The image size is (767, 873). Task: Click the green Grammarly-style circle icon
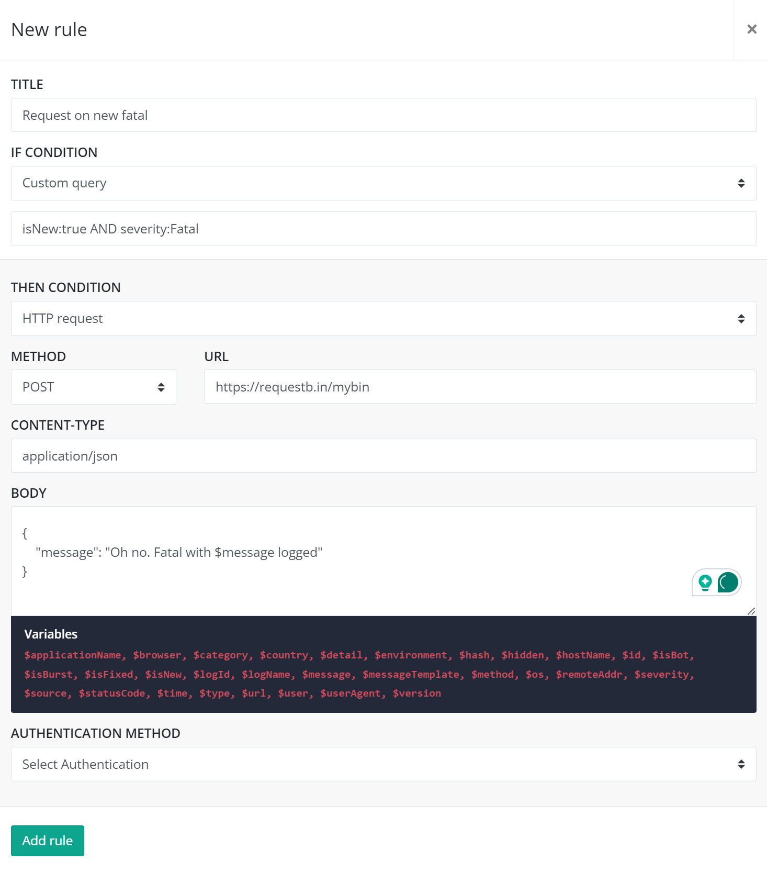coord(728,582)
